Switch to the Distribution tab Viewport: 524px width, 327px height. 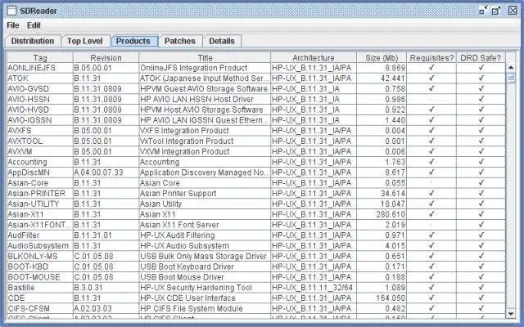[33, 41]
